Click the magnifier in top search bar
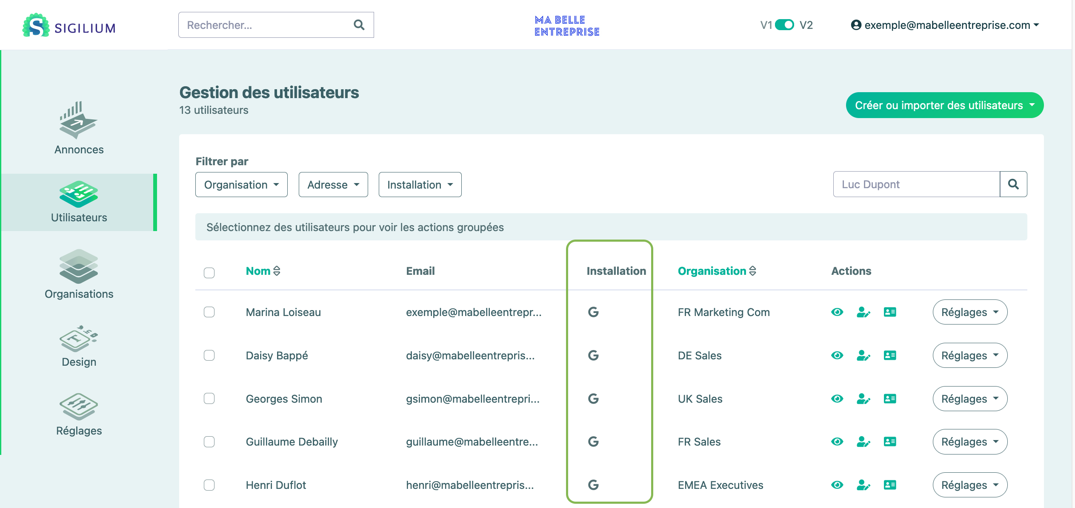1075x508 pixels. (x=359, y=25)
